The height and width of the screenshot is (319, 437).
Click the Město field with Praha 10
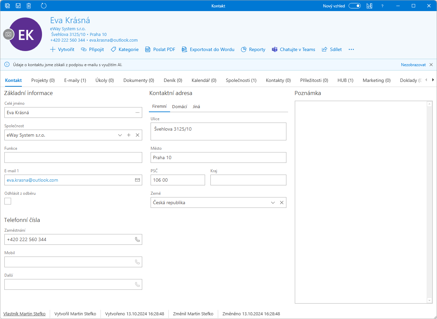point(218,157)
